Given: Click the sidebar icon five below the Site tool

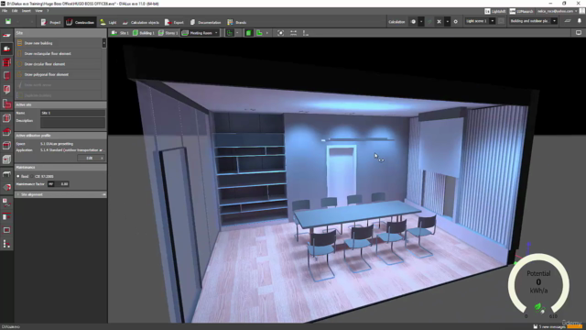Looking at the screenshot, I should (6, 118).
